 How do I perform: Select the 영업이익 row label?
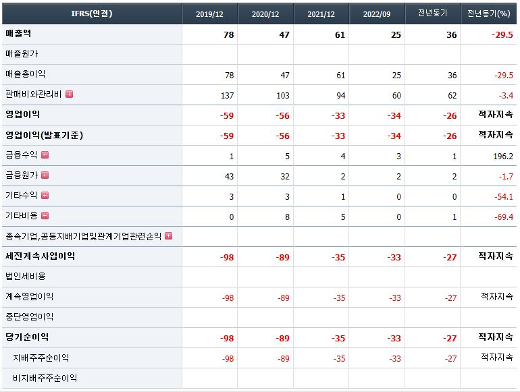(23, 115)
